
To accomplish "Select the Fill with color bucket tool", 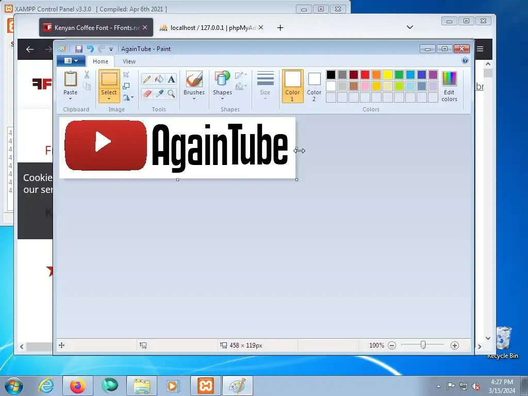I will pos(159,79).
